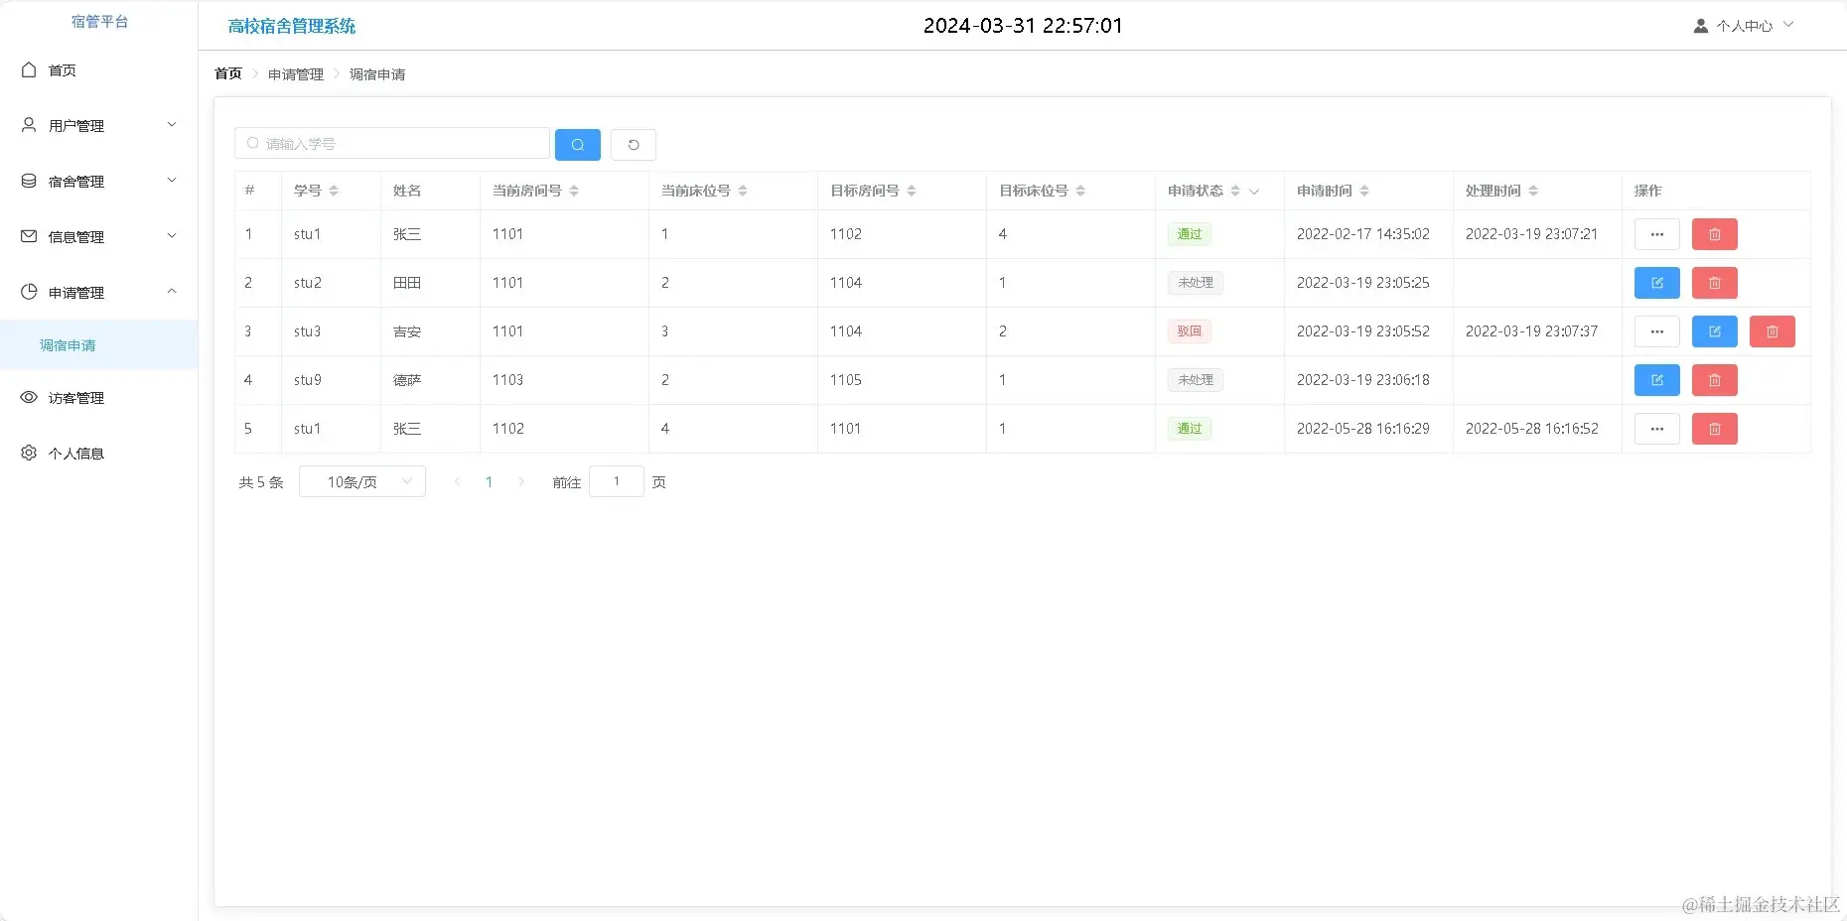This screenshot has height=921, width=1847.
Task: Click the 2022-03-19 23:06:18 timestamp cell
Action: [1363, 380]
